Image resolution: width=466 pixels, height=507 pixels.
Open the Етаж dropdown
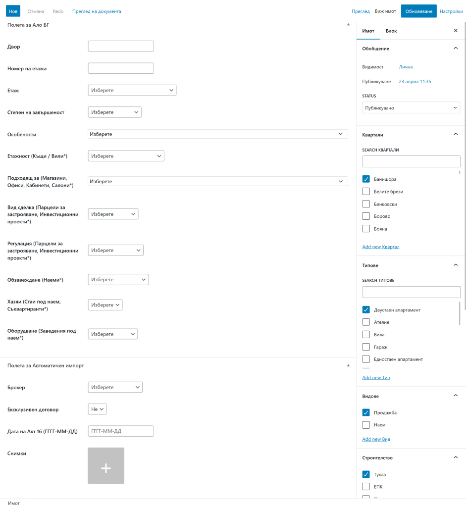[x=132, y=91]
